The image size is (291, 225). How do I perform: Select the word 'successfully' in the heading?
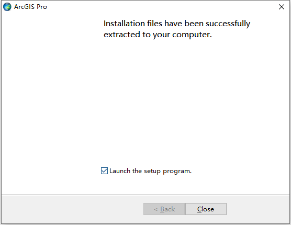[x=228, y=24]
